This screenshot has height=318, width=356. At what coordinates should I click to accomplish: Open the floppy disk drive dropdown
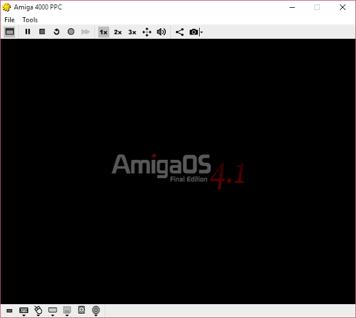coord(67,311)
